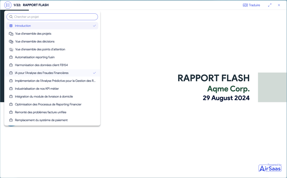This screenshot has width=287, height=178.
Task: Open Implémentation de l'Analyse Prédictive project
Action: pyautogui.click(x=52, y=81)
